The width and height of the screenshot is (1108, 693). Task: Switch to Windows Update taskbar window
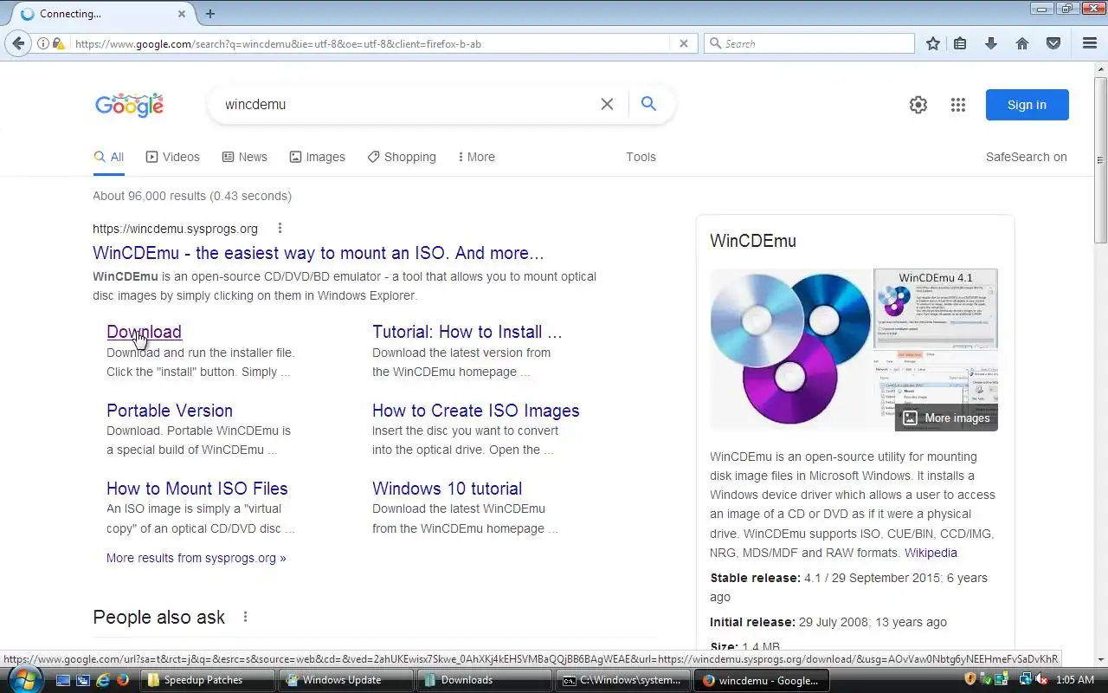347,680
